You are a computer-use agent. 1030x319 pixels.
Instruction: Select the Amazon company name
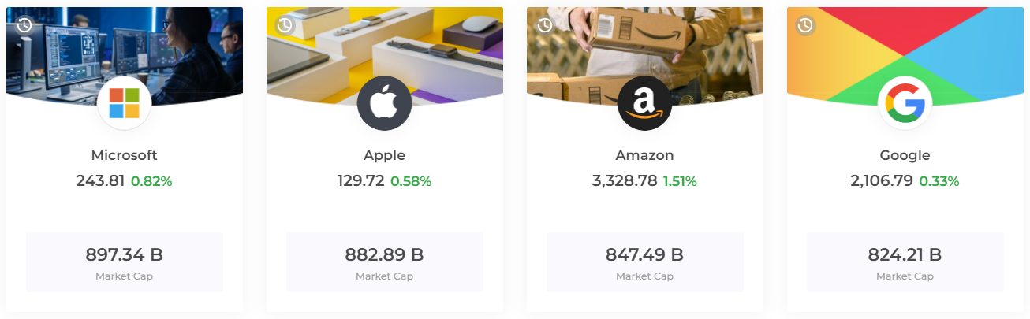(645, 155)
